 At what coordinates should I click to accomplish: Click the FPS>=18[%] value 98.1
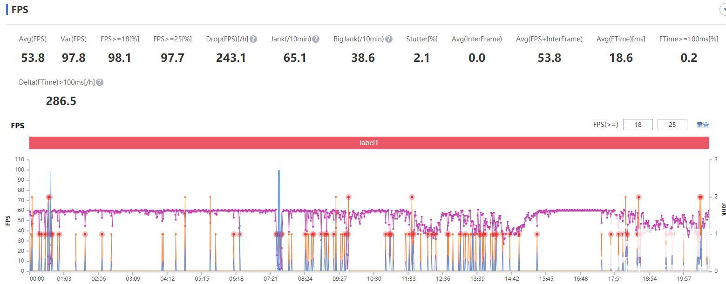click(x=120, y=58)
